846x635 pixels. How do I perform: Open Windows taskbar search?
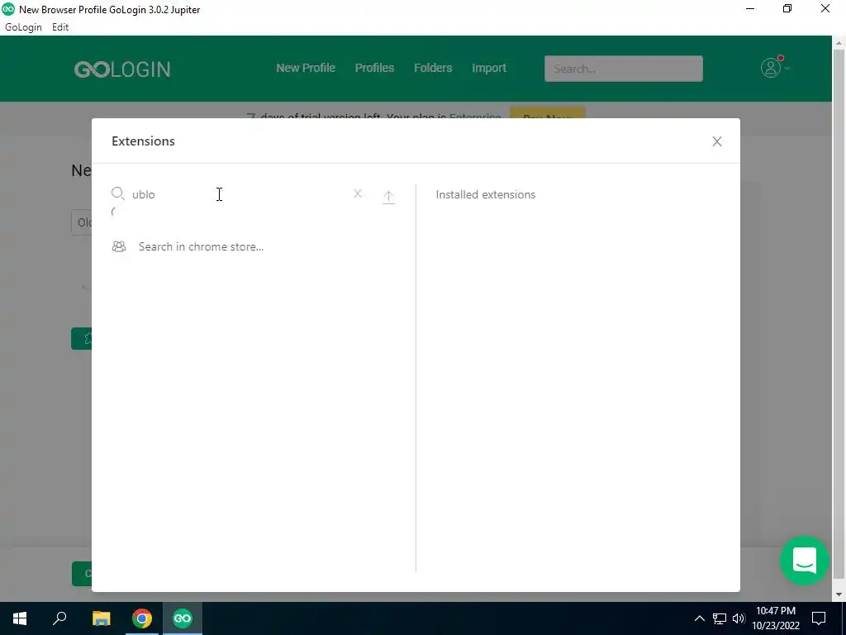59,618
